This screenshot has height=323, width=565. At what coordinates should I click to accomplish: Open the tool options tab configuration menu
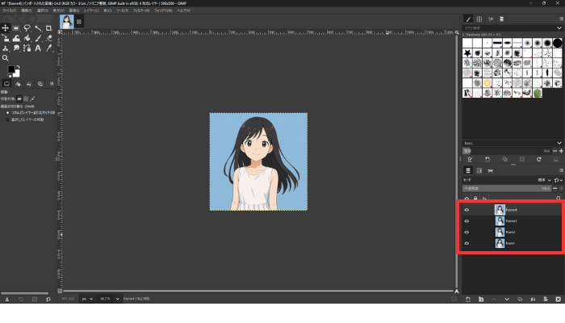coord(52,84)
